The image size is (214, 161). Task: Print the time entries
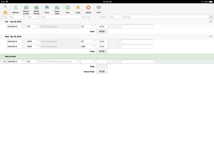[x=99, y=9]
